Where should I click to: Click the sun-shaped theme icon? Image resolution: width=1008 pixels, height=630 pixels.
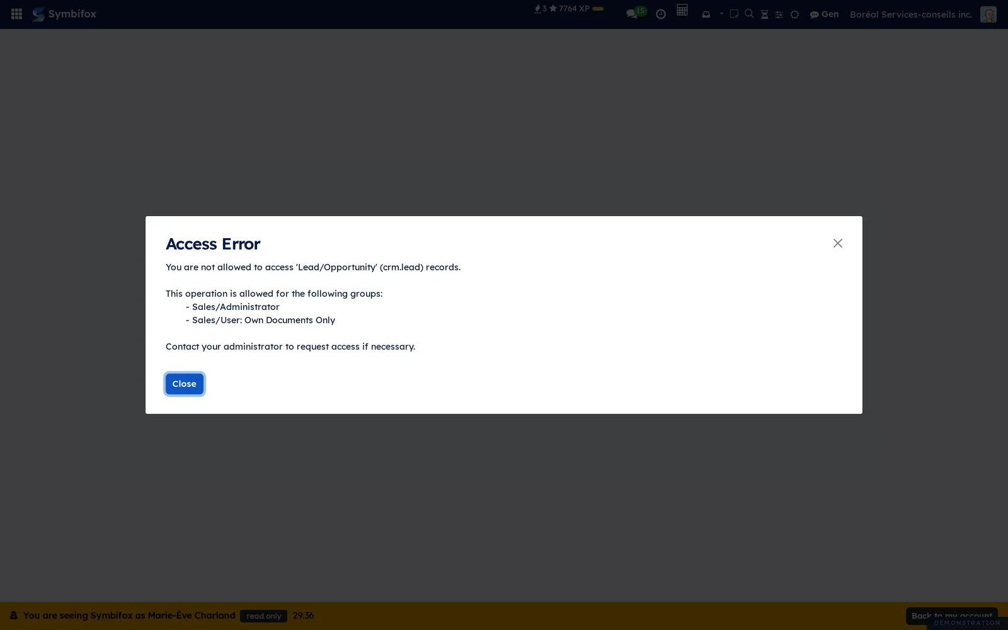(794, 14)
